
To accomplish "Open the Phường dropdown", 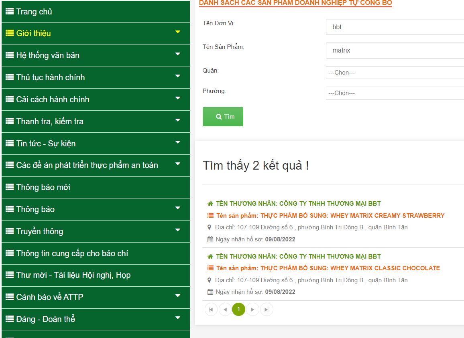I will pos(395,93).
